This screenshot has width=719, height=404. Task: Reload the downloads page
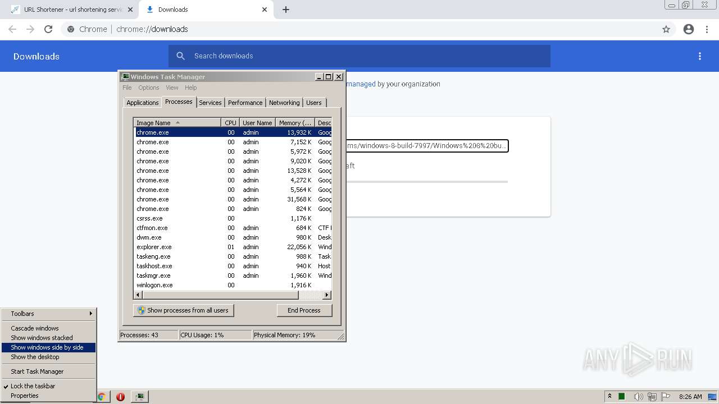pos(48,29)
